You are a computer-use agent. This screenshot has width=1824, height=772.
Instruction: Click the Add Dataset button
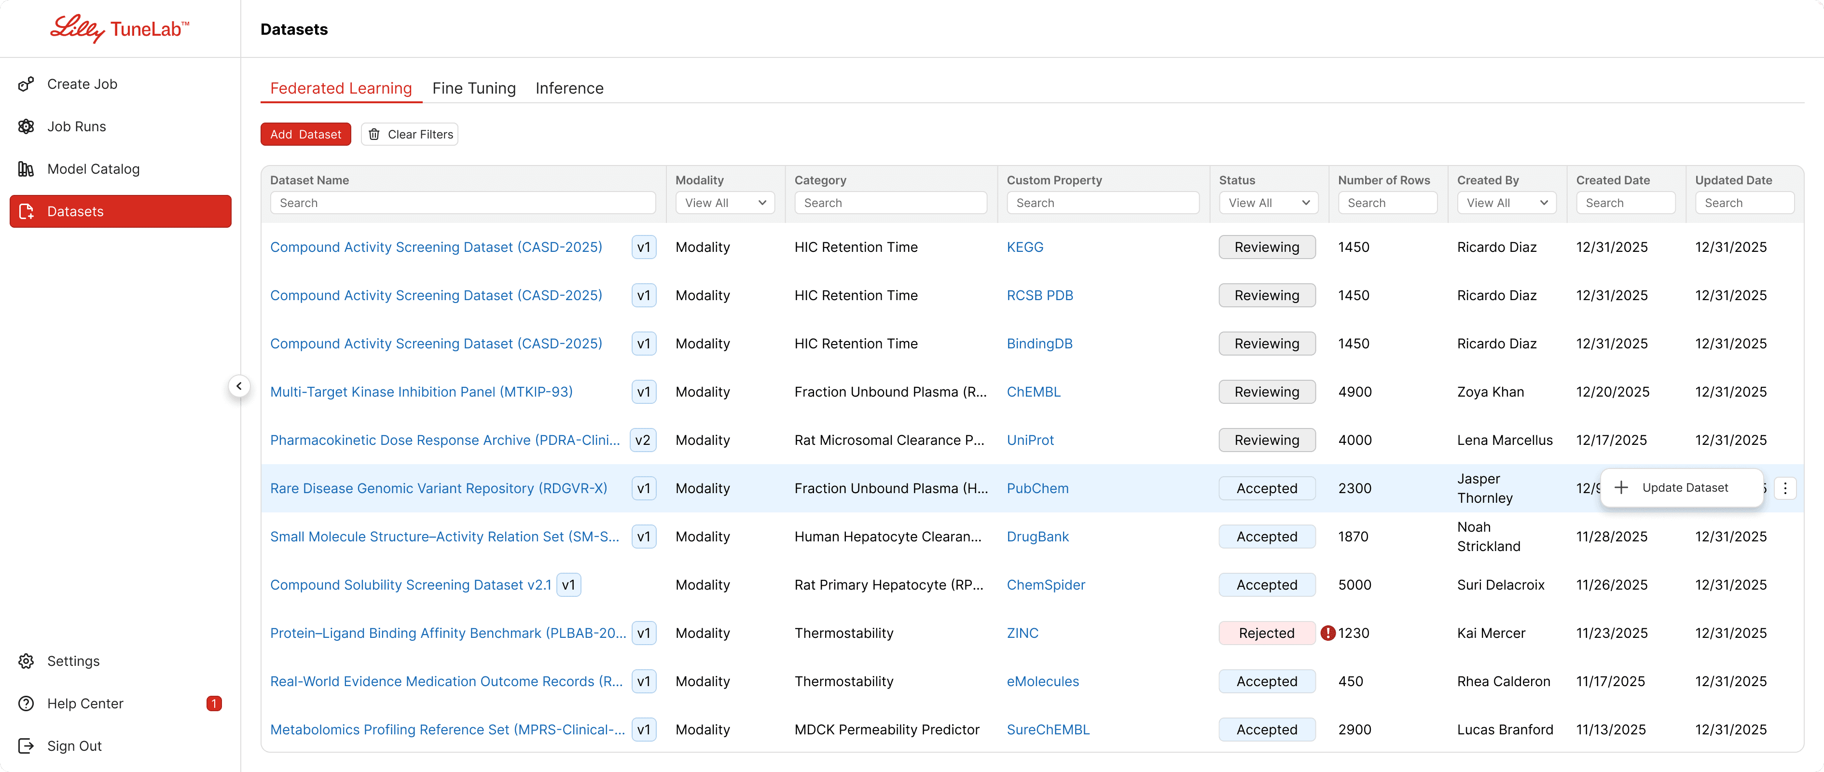point(306,135)
